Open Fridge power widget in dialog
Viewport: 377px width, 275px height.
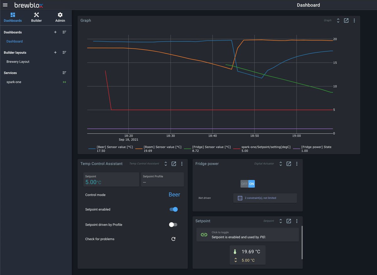[x=289, y=163]
